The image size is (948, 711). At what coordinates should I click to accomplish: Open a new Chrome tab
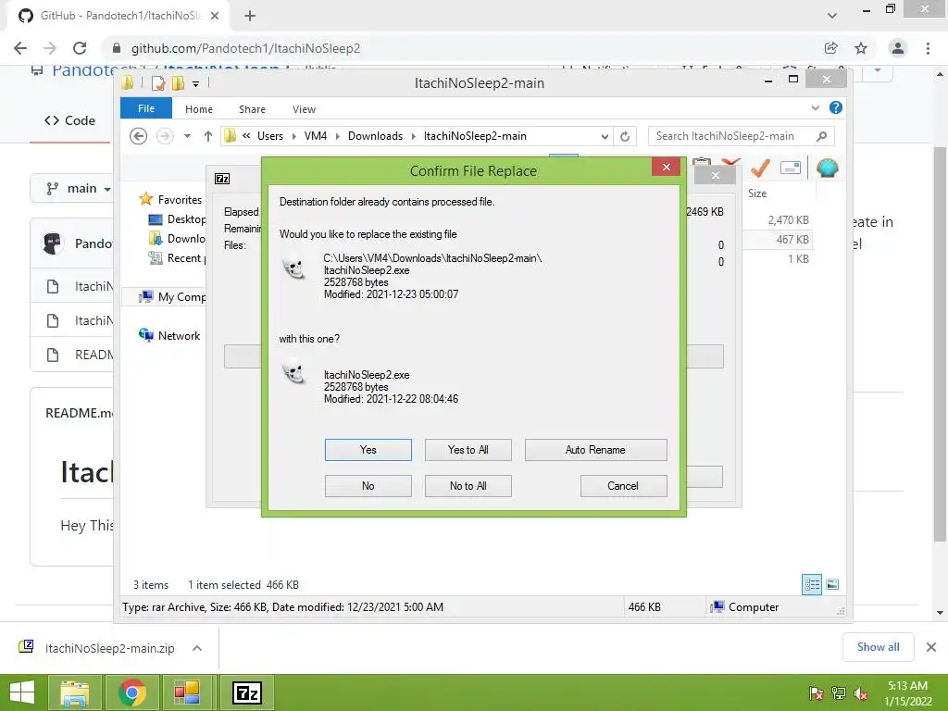click(250, 17)
